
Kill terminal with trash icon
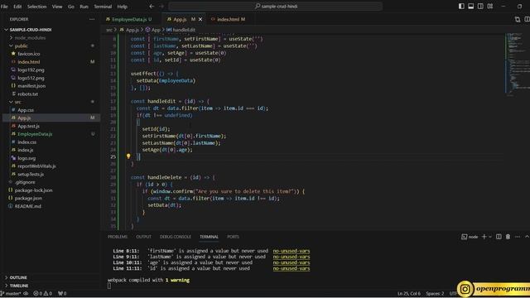point(508,237)
